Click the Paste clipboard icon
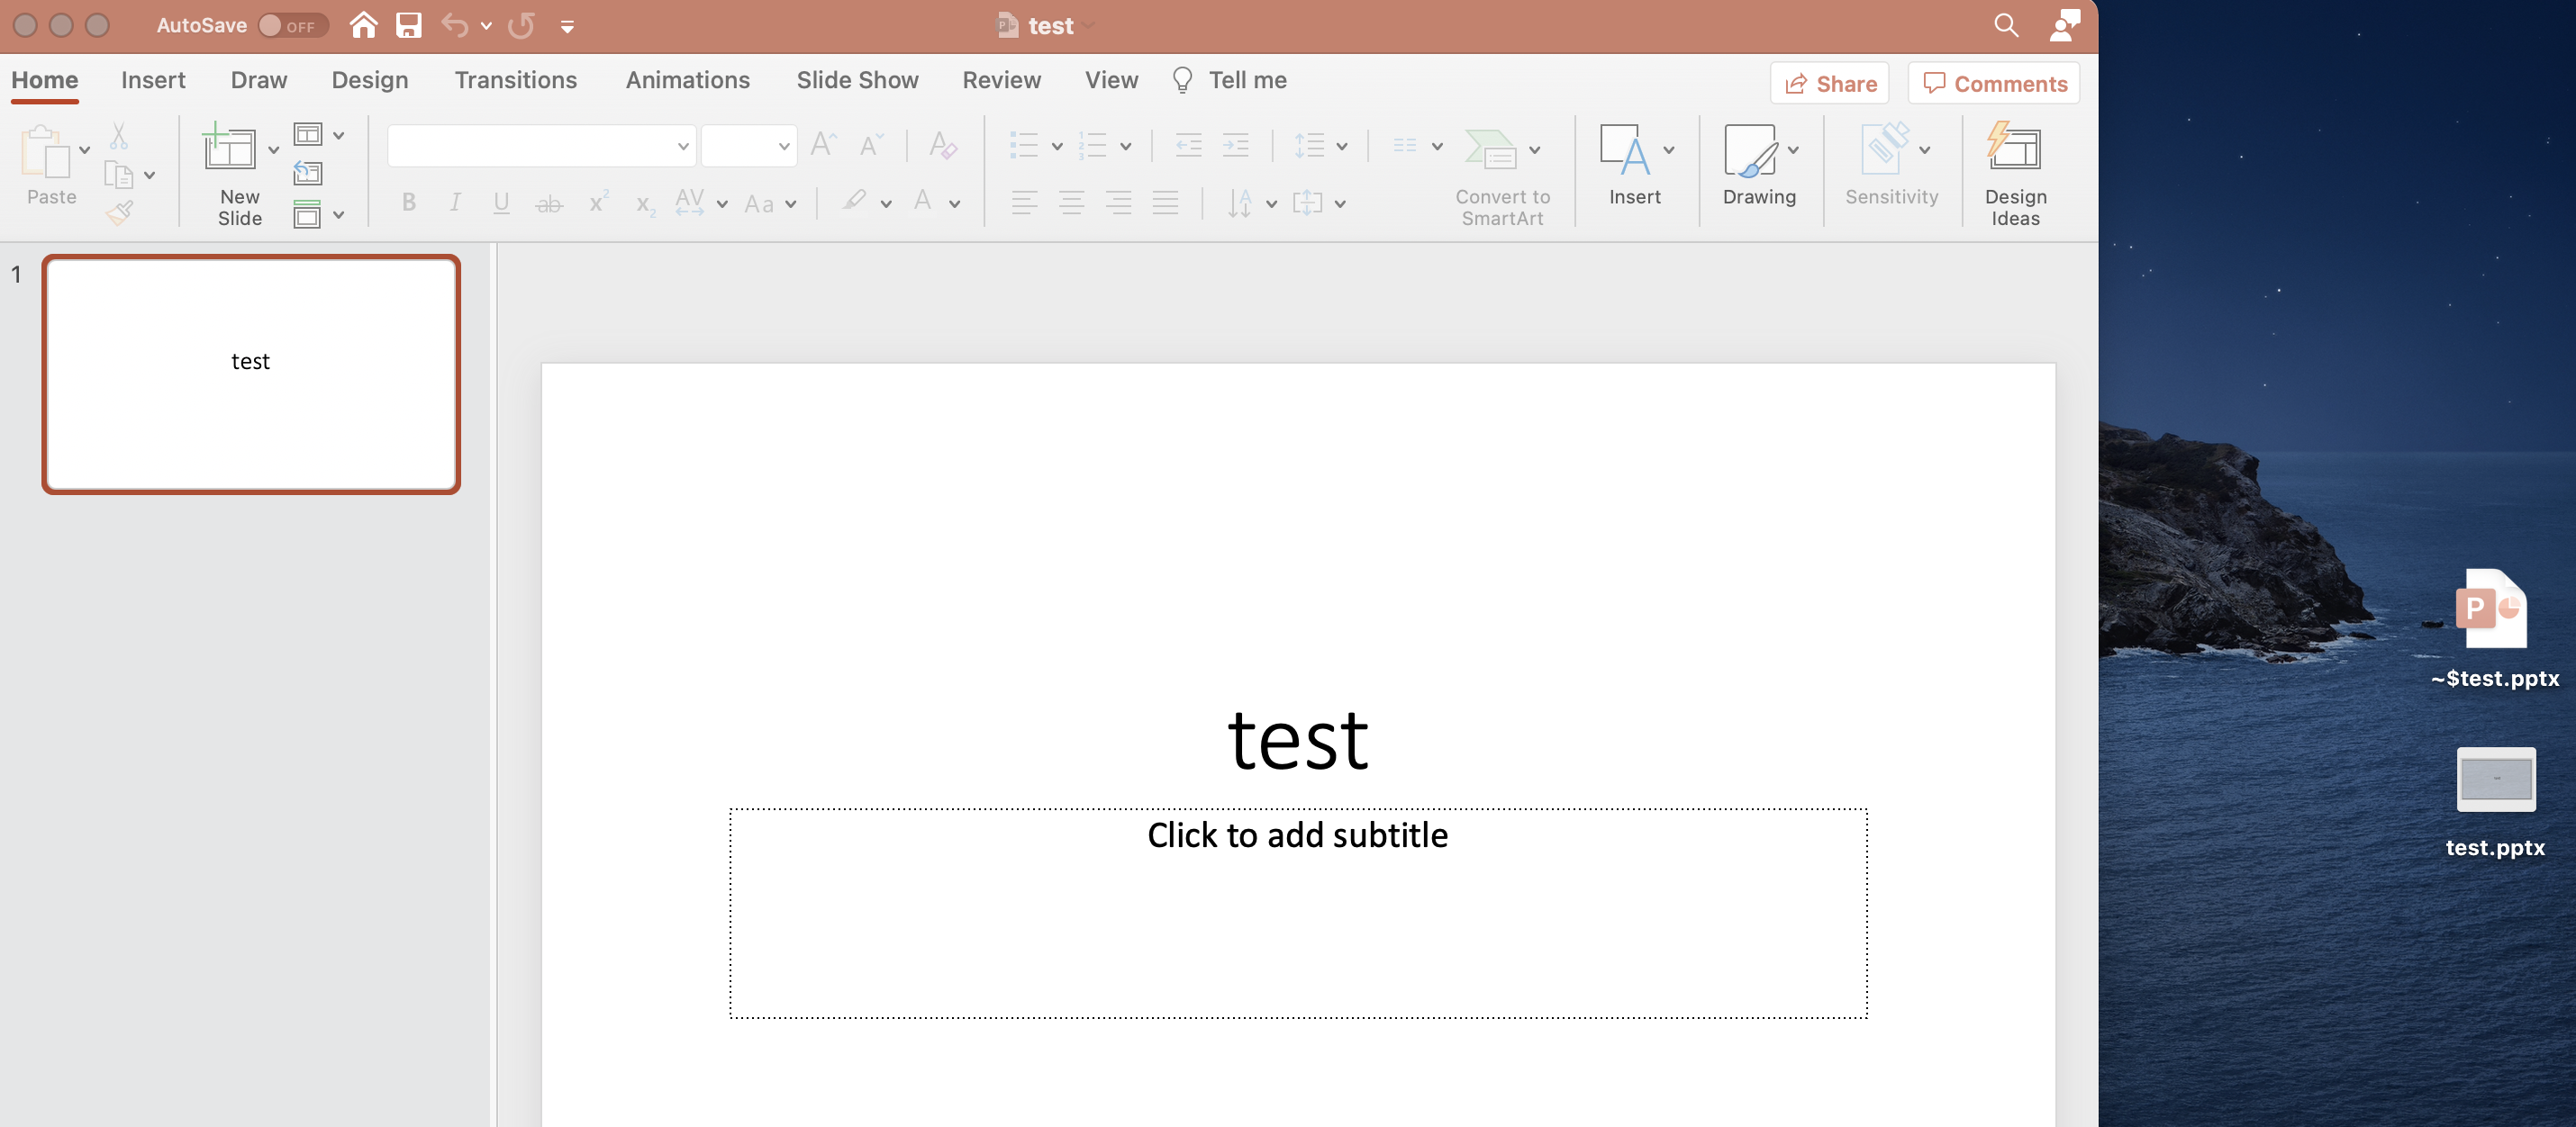Image resolution: width=2576 pixels, height=1127 pixels. coord(45,151)
